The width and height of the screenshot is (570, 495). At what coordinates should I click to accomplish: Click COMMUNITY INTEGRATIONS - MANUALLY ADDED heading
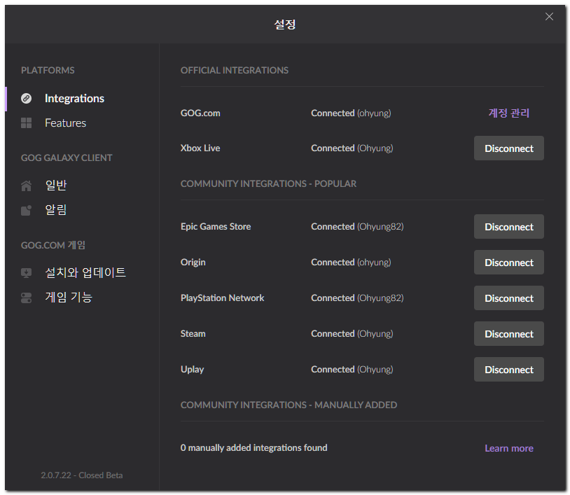click(x=289, y=405)
